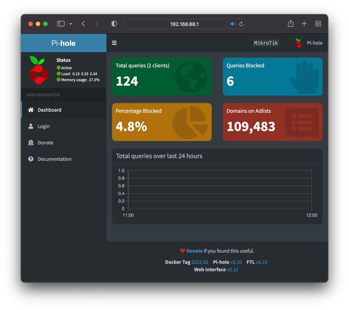Open new tab with plus icon
This screenshot has height=310, width=349.
[304, 24]
